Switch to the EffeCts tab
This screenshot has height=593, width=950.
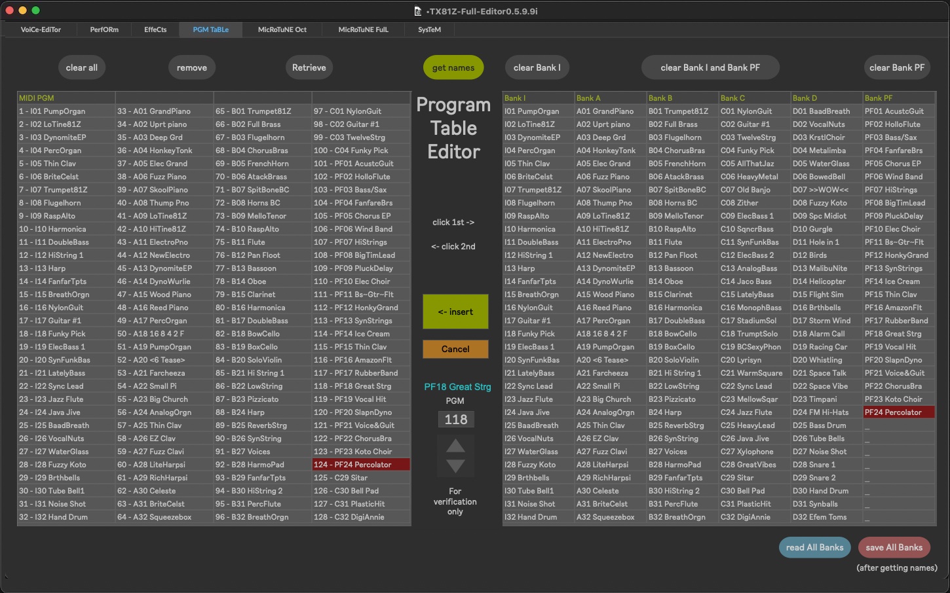(155, 29)
